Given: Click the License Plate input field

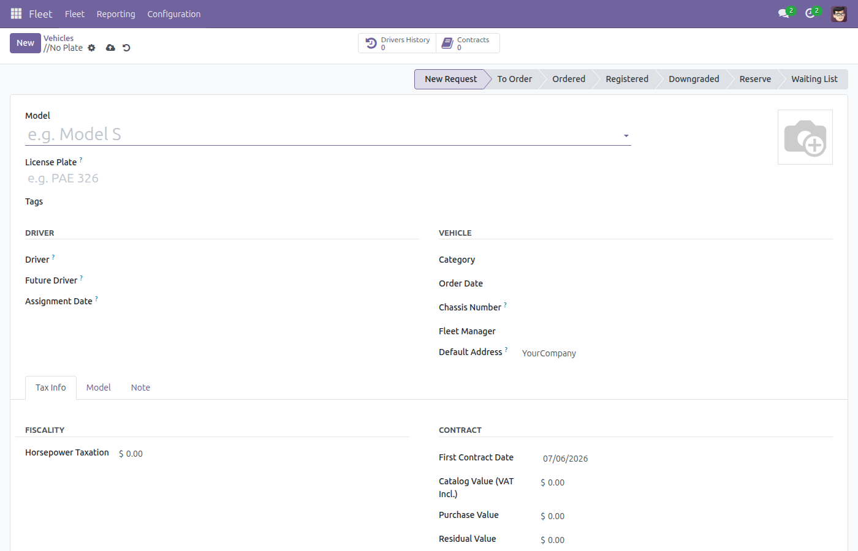Looking at the screenshot, I should pos(328,179).
